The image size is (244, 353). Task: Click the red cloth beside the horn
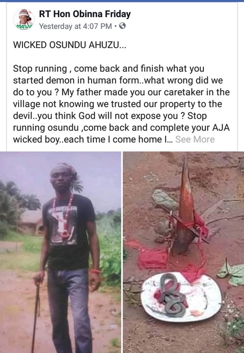[153, 258]
